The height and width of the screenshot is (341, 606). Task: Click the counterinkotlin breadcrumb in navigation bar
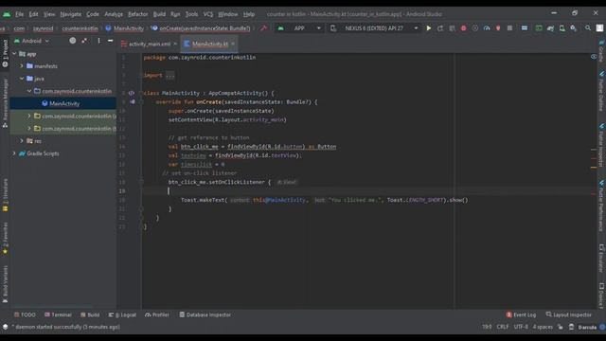[x=80, y=28]
